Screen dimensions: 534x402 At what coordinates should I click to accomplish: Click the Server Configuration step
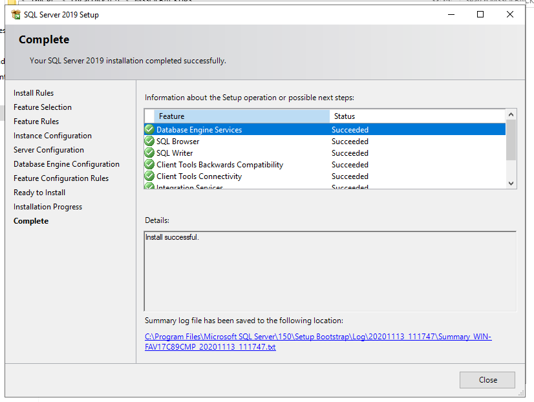click(48, 150)
